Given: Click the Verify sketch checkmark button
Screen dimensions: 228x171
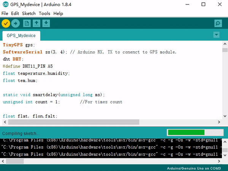Looking at the screenshot, I should [x=6, y=23].
